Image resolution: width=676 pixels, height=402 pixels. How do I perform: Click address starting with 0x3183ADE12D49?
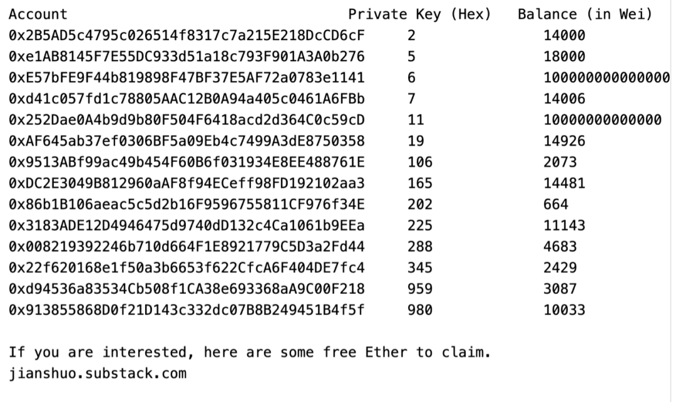(x=187, y=226)
